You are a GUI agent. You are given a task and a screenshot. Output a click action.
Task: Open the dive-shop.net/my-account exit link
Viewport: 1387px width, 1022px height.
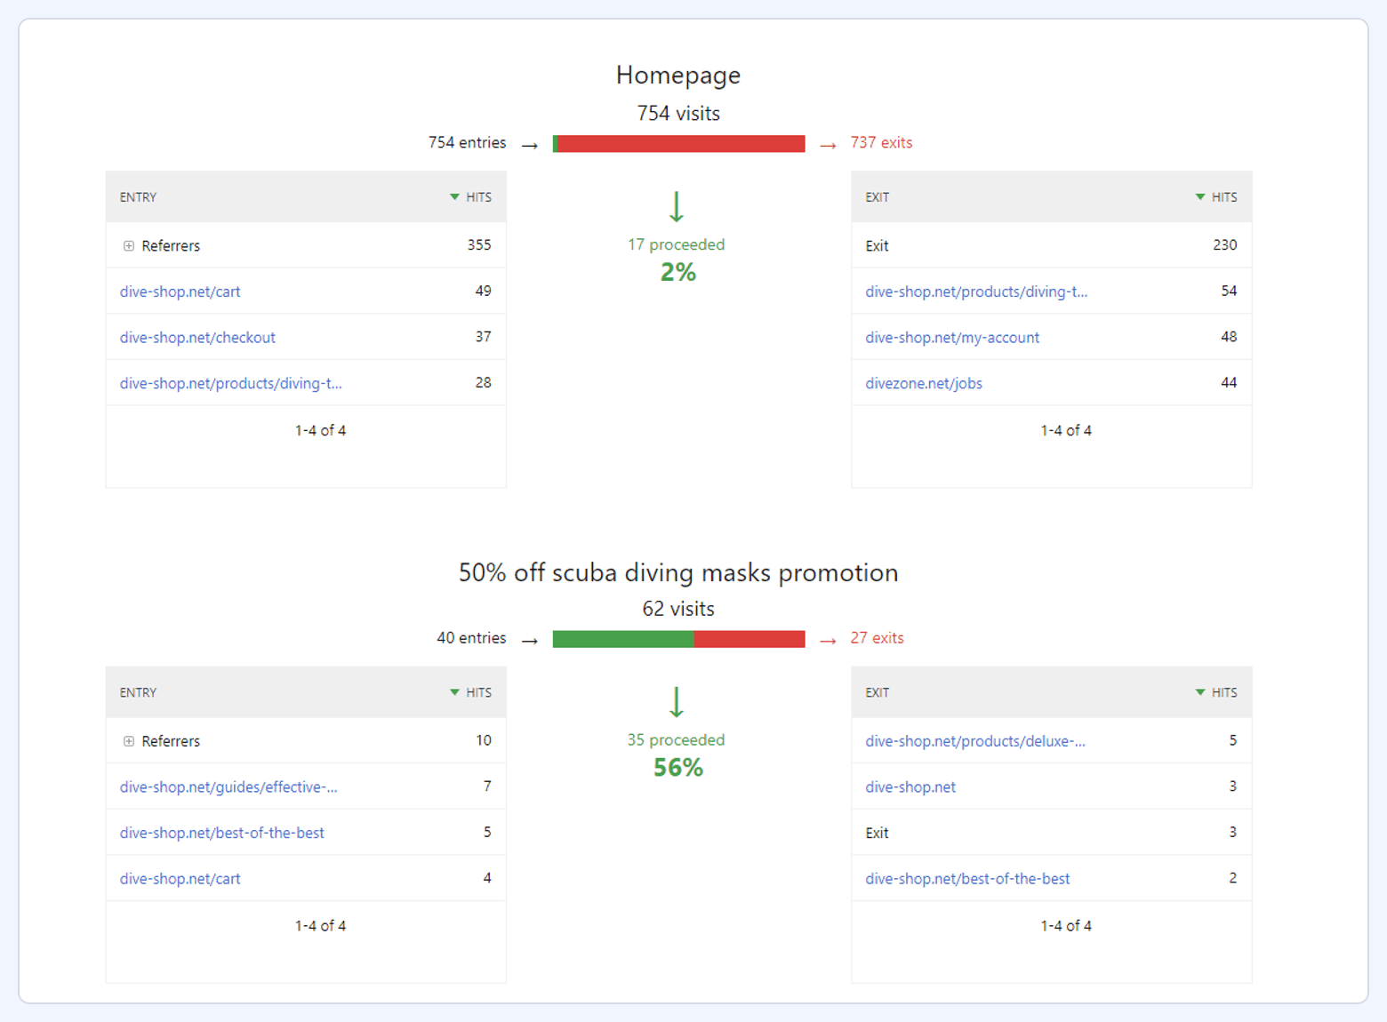[952, 337]
